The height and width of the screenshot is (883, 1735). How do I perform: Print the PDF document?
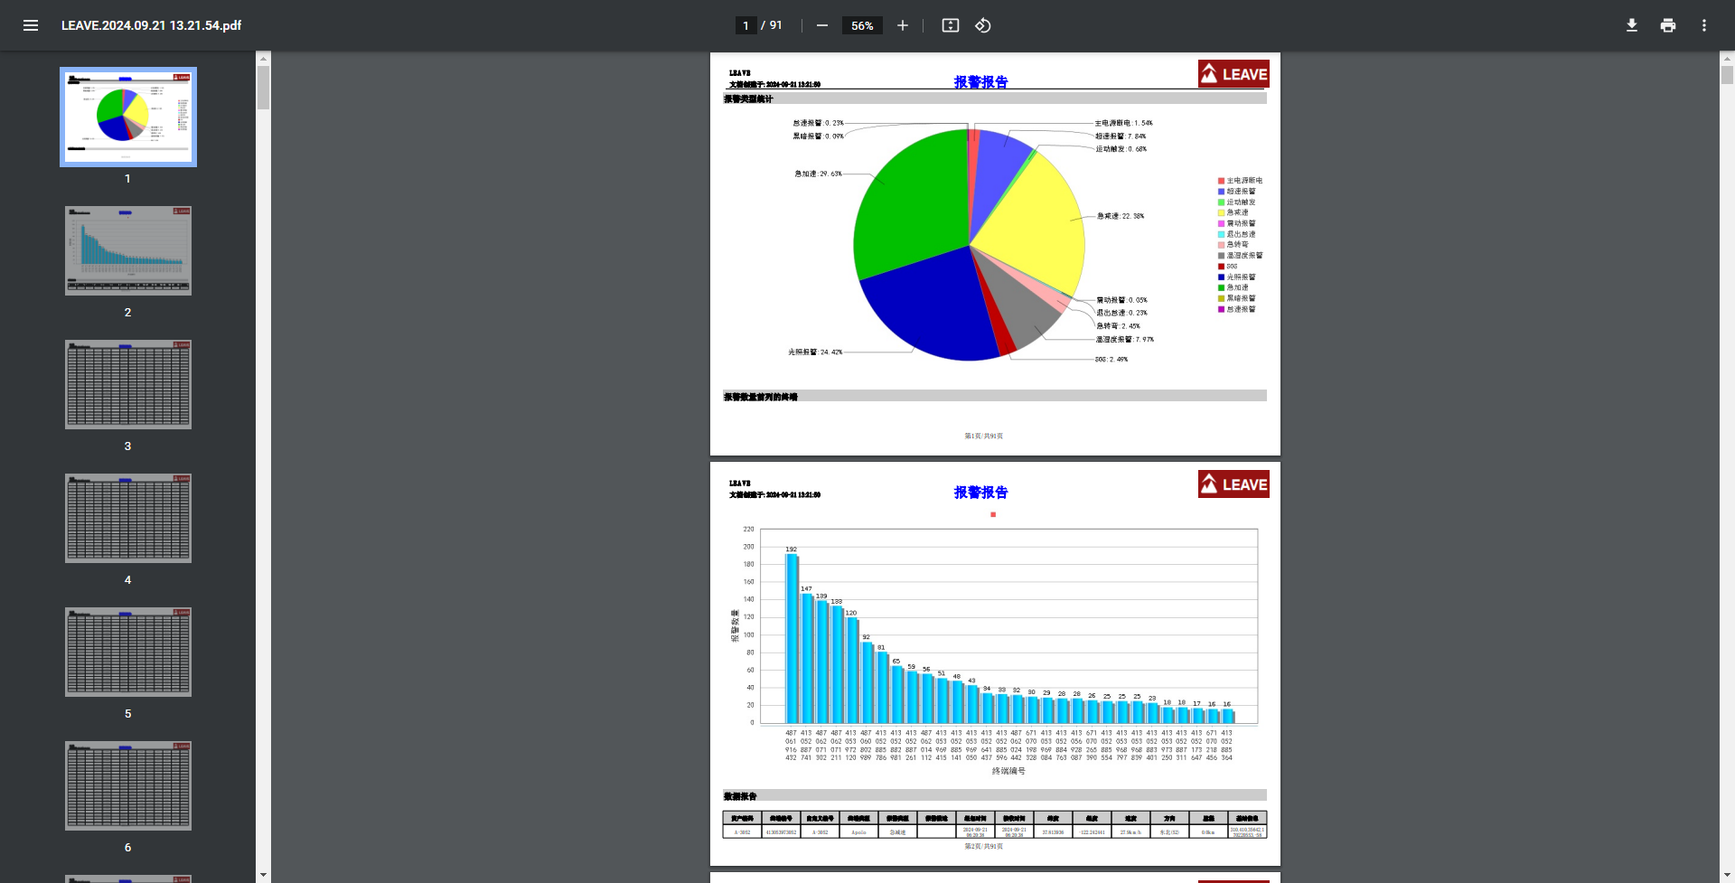(x=1667, y=25)
